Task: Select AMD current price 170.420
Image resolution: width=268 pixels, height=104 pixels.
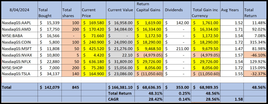Action: [x=93, y=29]
